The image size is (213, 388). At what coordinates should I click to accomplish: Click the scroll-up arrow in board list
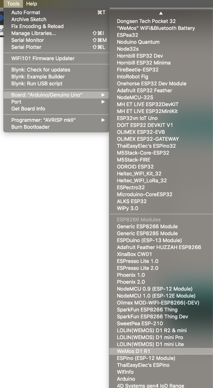[x=161, y=13]
